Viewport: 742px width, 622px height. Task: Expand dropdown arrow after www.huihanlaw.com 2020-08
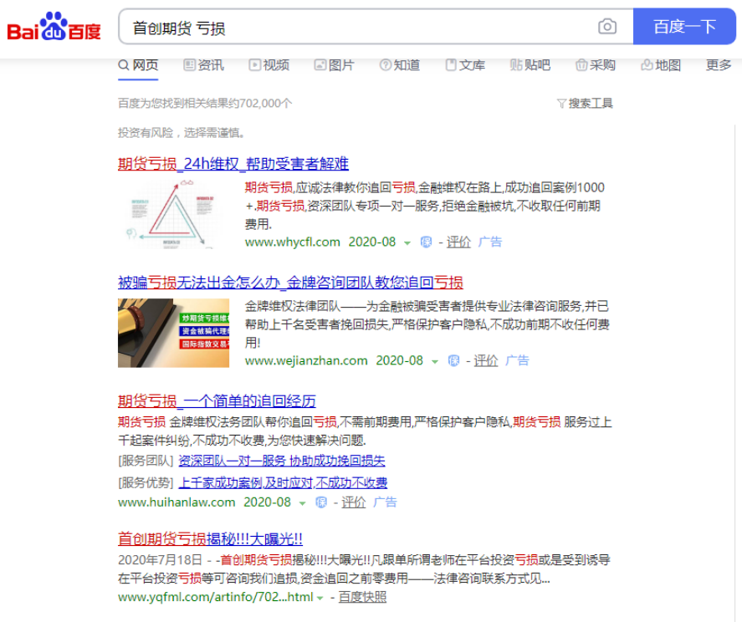302,503
